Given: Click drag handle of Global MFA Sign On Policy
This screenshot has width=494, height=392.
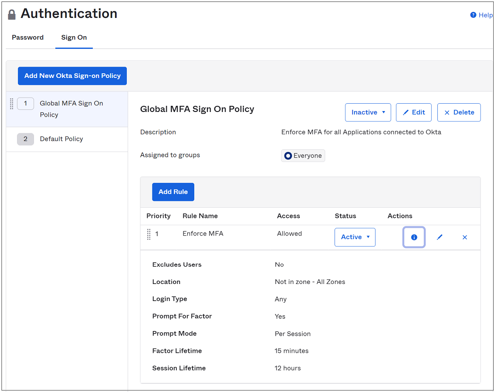Looking at the screenshot, I should point(12,104).
